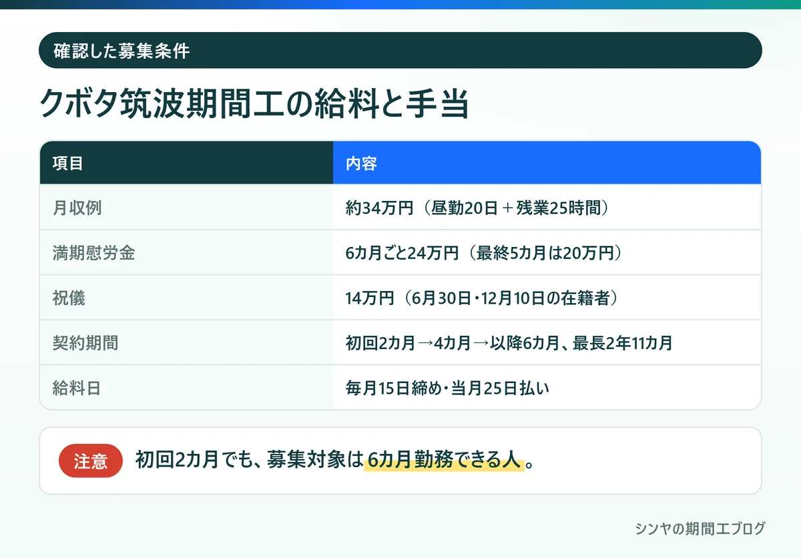801x558 pixels.
Task: Click the red '注意' badge
Action: coord(91,461)
